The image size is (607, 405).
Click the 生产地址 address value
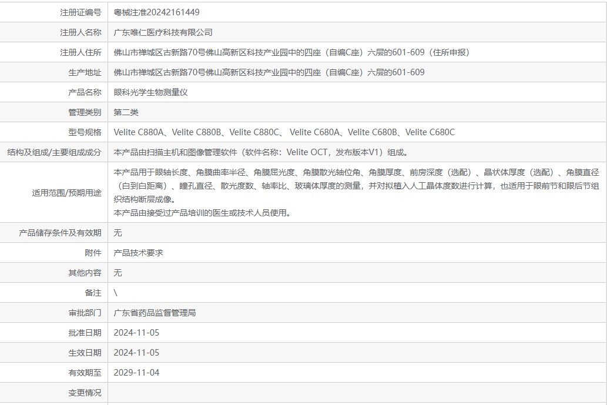point(269,72)
